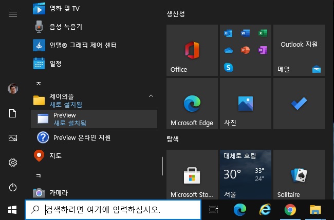Open the Office tile

pyautogui.click(x=192, y=50)
